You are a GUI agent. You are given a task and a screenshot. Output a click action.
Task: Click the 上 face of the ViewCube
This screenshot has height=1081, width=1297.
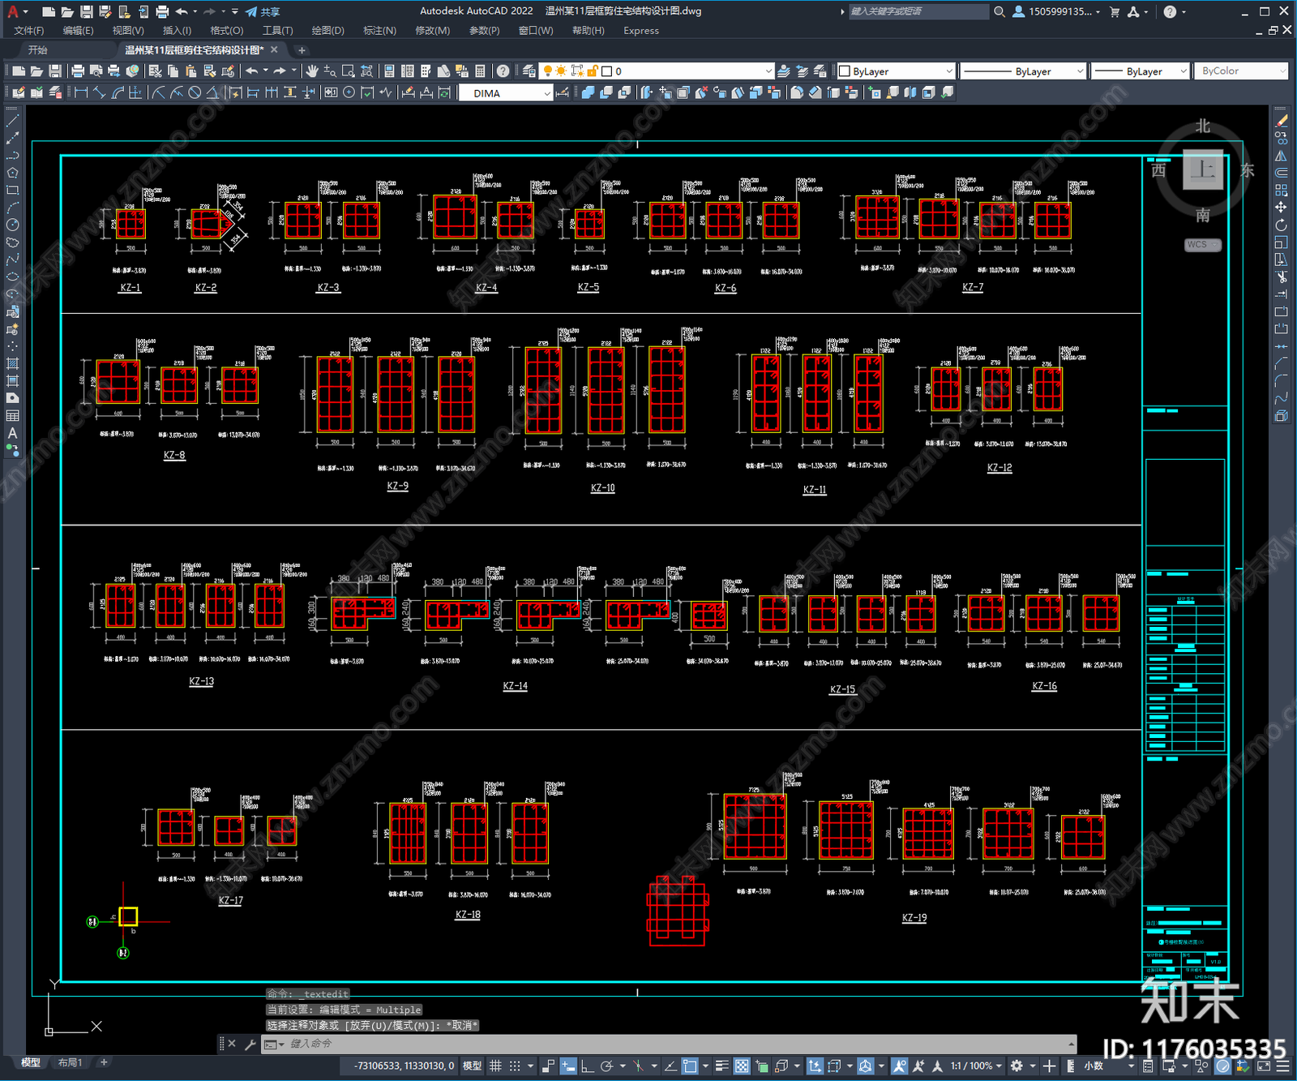pos(1202,170)
